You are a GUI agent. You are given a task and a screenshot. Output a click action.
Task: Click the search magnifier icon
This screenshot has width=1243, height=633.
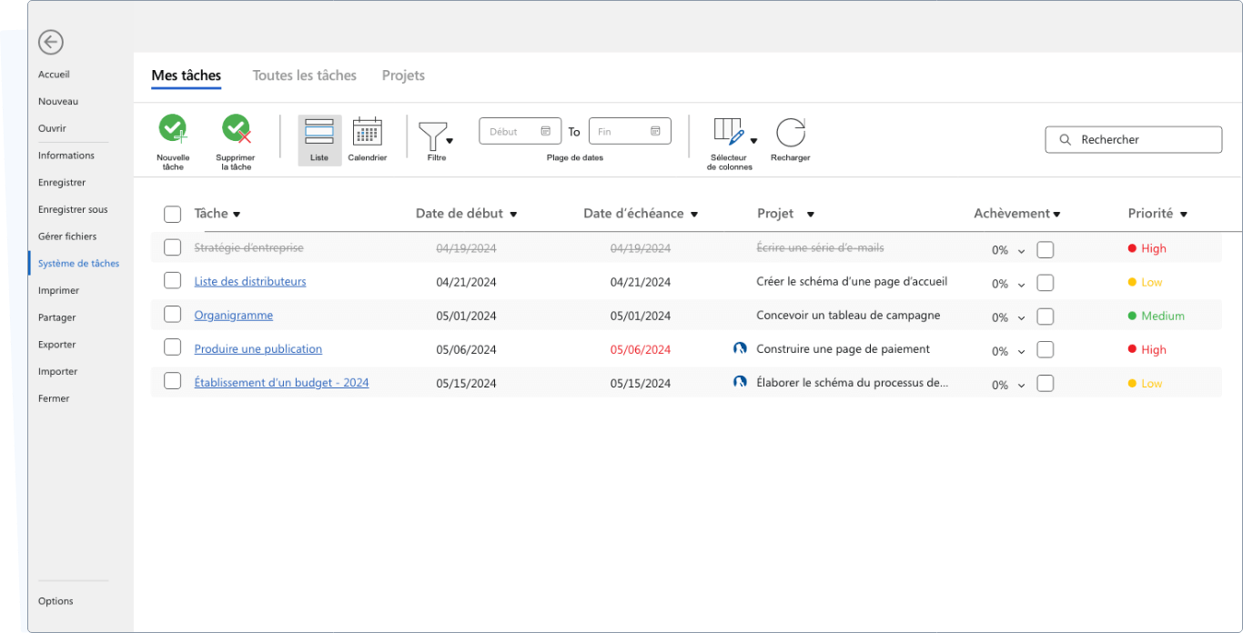pos(1065,140)
